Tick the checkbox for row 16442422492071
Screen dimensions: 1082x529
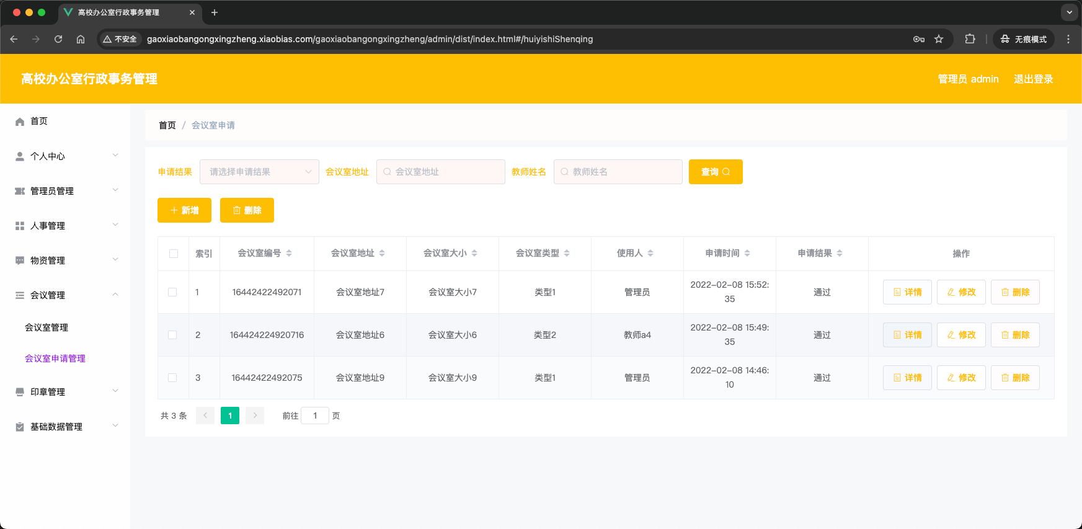(172, 292)
